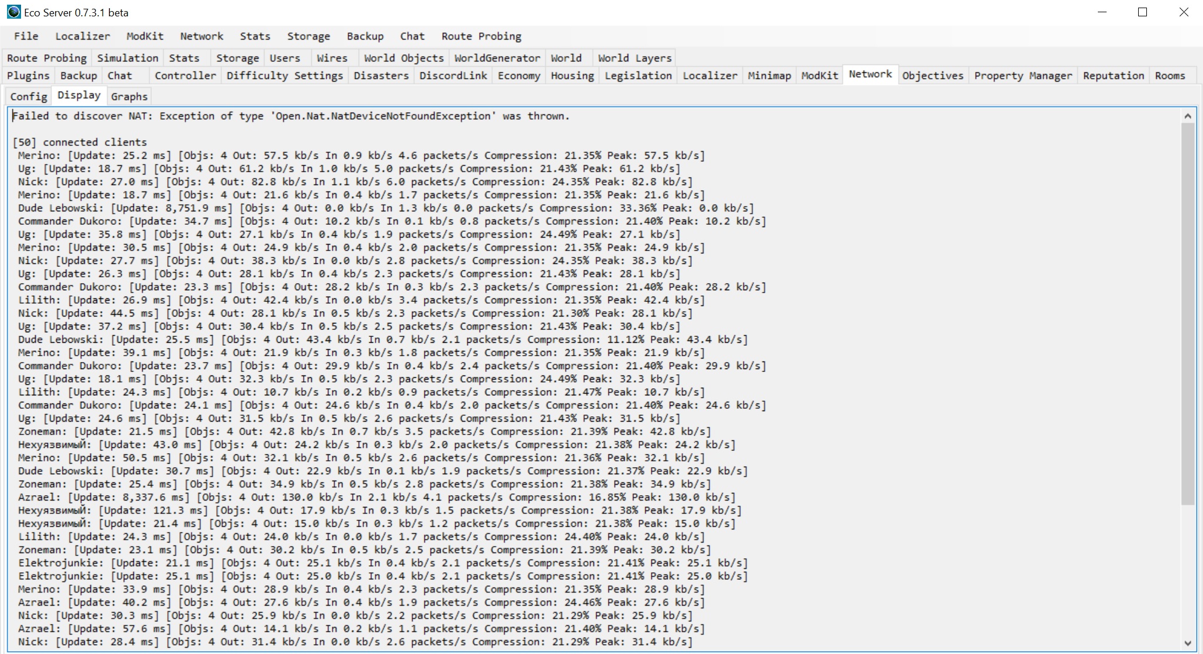This screenshot has height=654, width=1203.
Task: Open the Economy tab
Action: point(519,75)
